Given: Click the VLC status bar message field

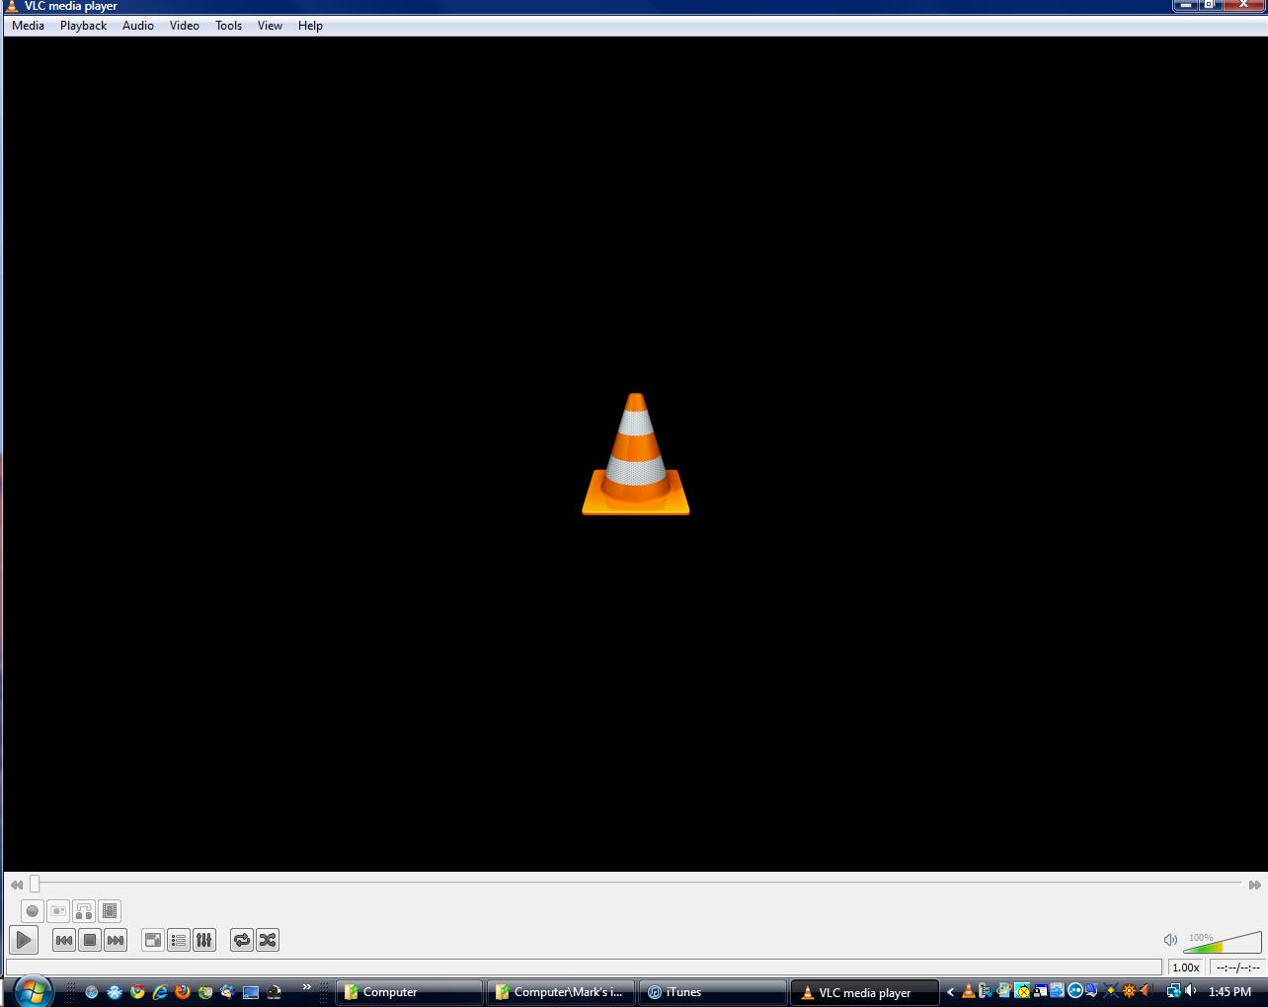Looking at the screenshot, I should tap(585, 968).
